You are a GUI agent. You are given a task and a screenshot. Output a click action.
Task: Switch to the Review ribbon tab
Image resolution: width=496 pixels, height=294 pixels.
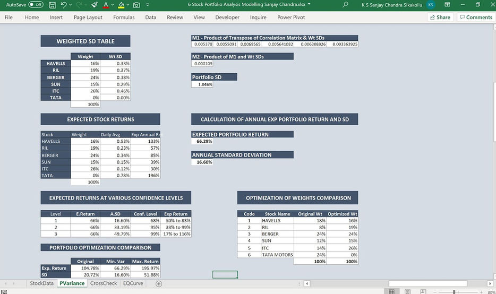(175, 18)
